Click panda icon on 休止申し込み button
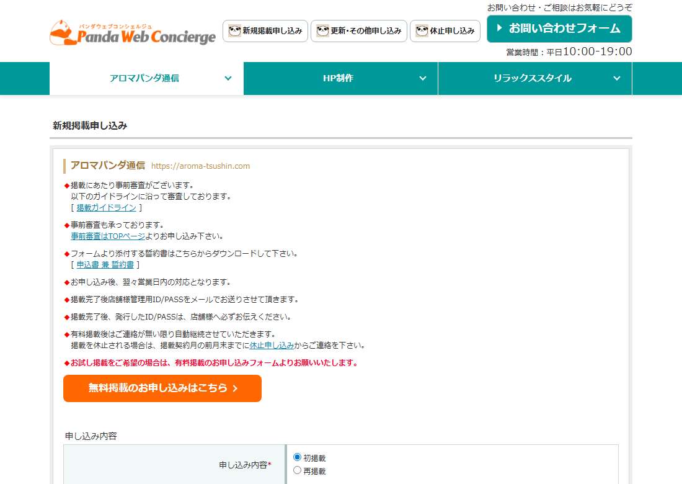 [422, 30]
